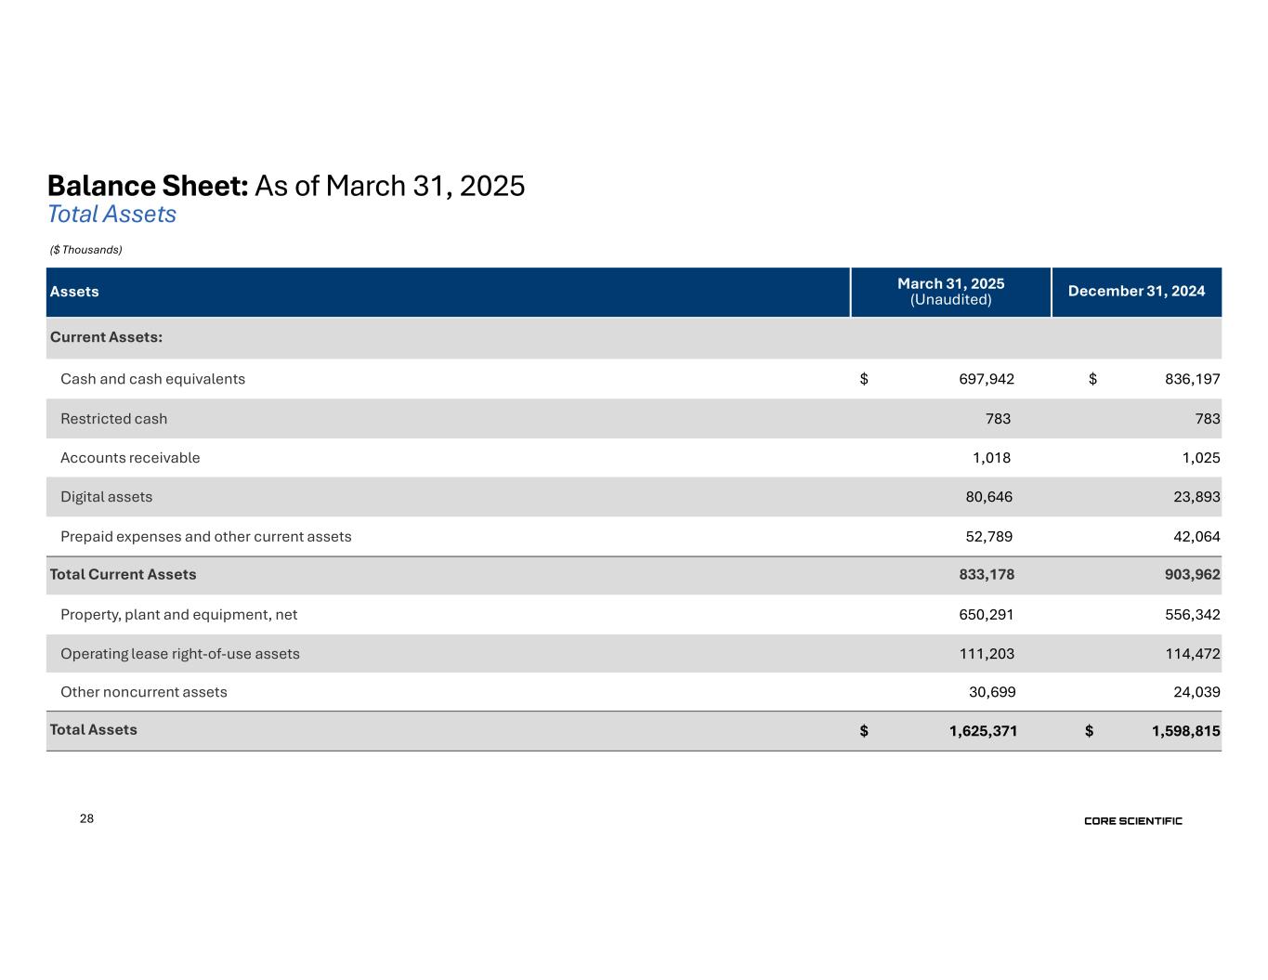1268x980 pixels.
Task: Click the March 31, 2025 (Unaudited) header
Action: point(950,292)
